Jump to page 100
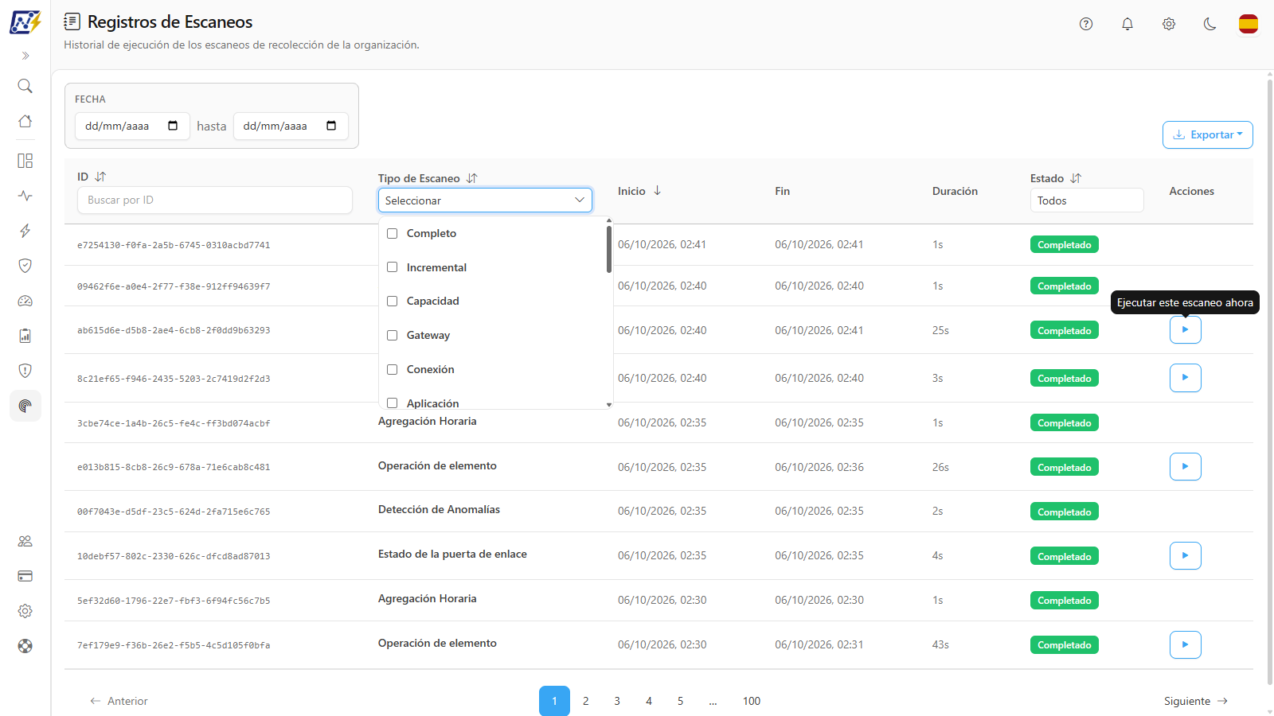The width and height of the screenshot is (1274, 716). point(752,701)
